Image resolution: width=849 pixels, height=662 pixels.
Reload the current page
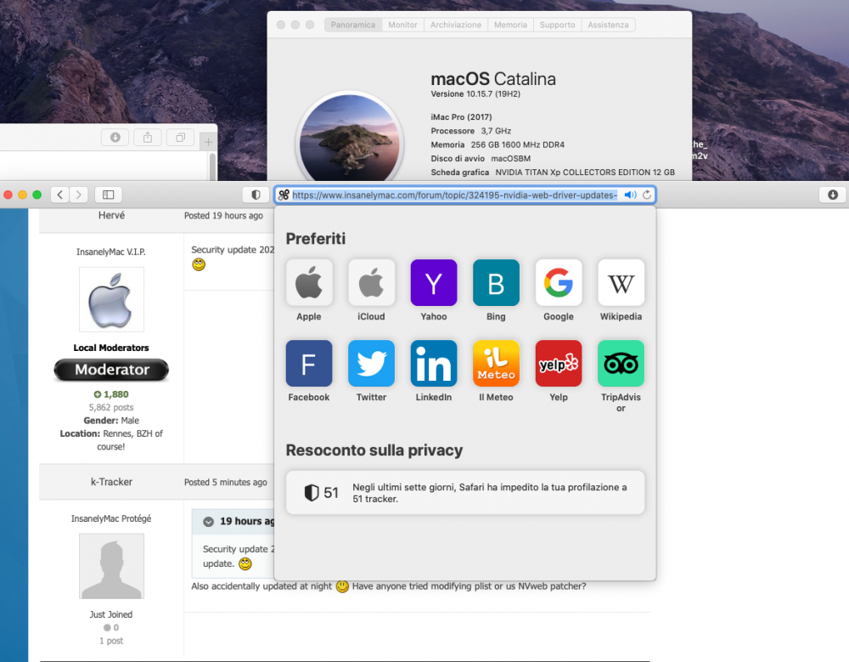click(647, 195)
